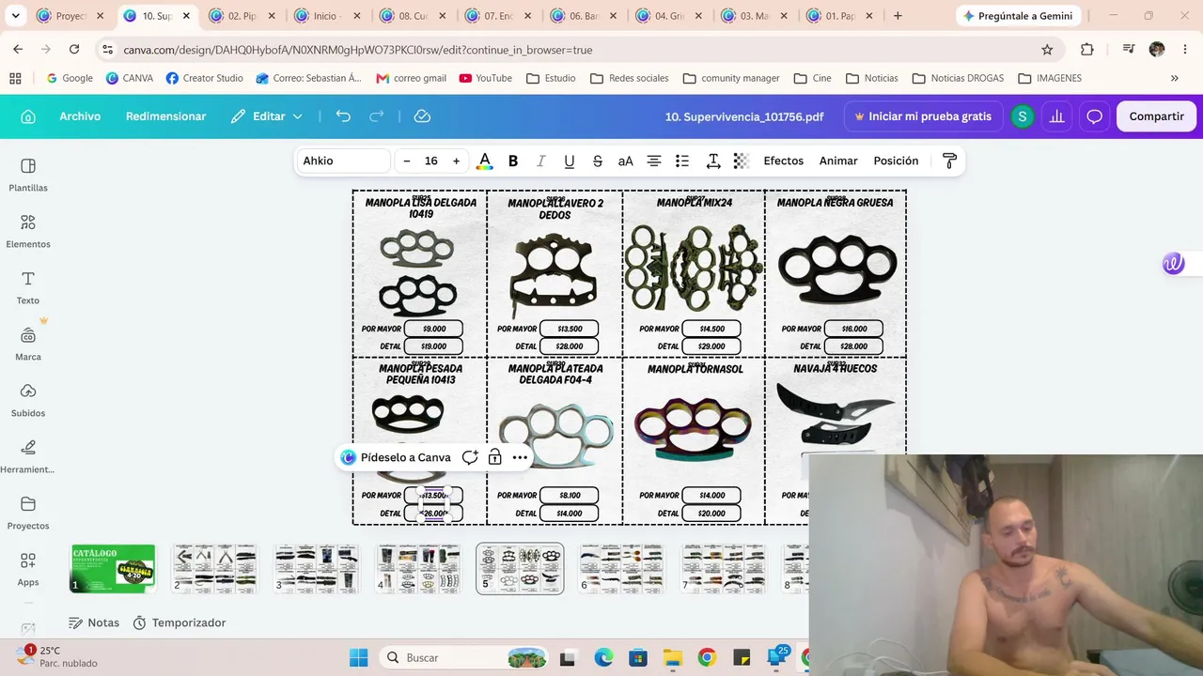
Task: Undo the last action
Action: (343, 116)
